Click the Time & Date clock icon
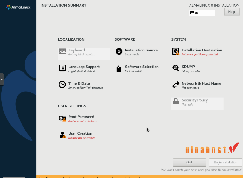 [62, 85]
